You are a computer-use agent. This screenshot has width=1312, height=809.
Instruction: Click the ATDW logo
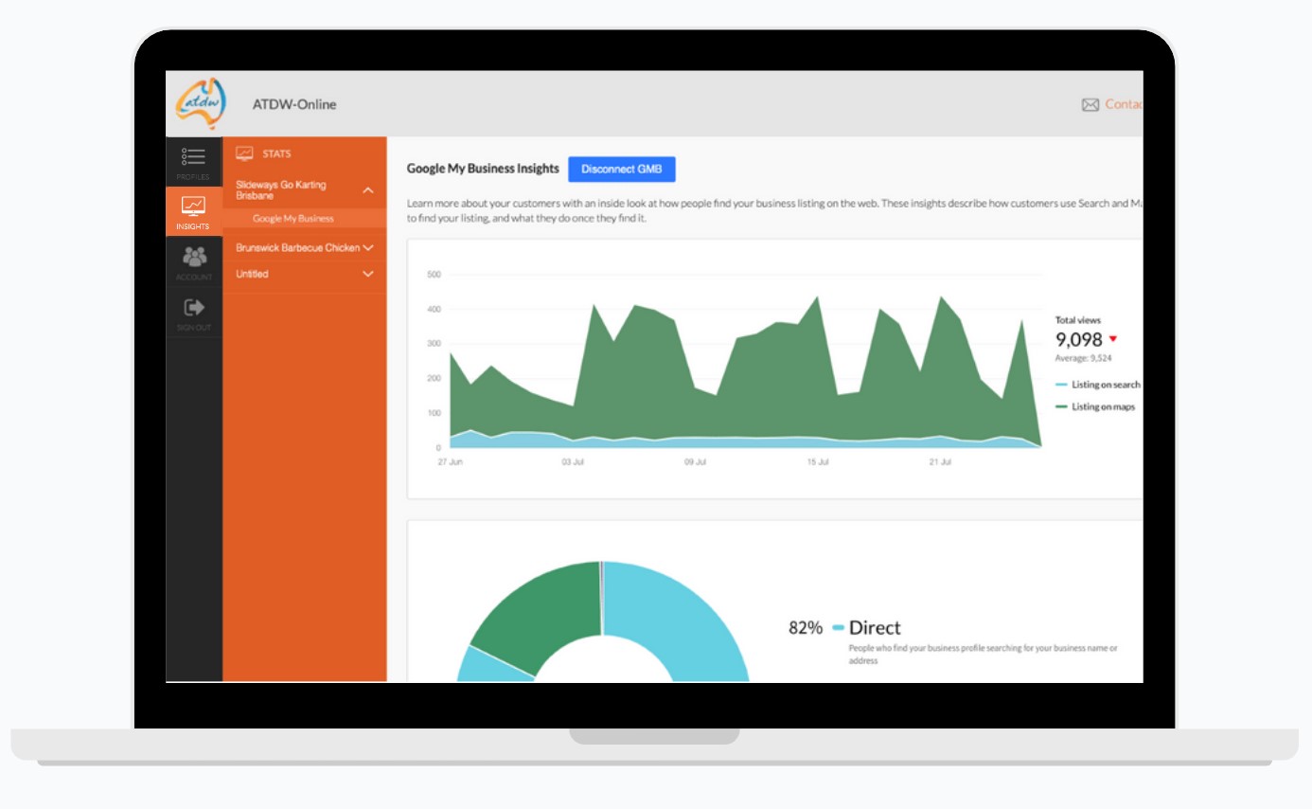(201, 103)
